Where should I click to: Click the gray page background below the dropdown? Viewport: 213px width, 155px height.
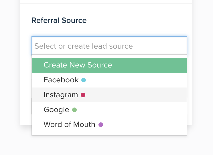click(x=109, y=146)
